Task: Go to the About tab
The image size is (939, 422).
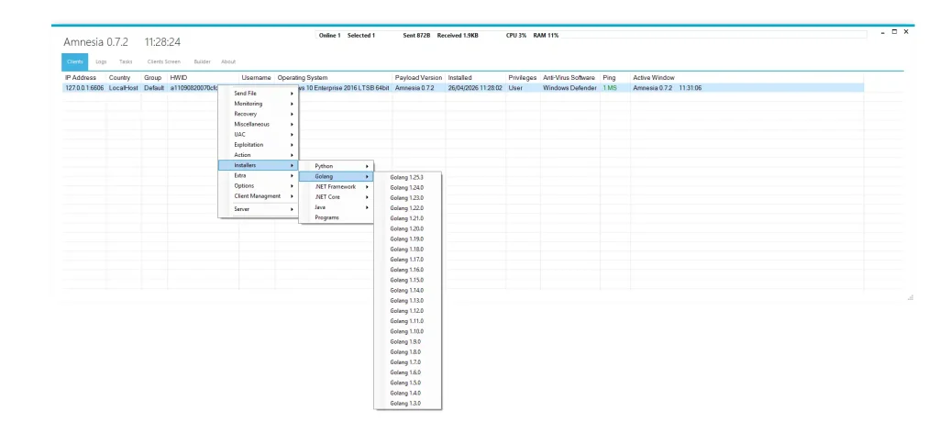Action: tap(228, 61)
